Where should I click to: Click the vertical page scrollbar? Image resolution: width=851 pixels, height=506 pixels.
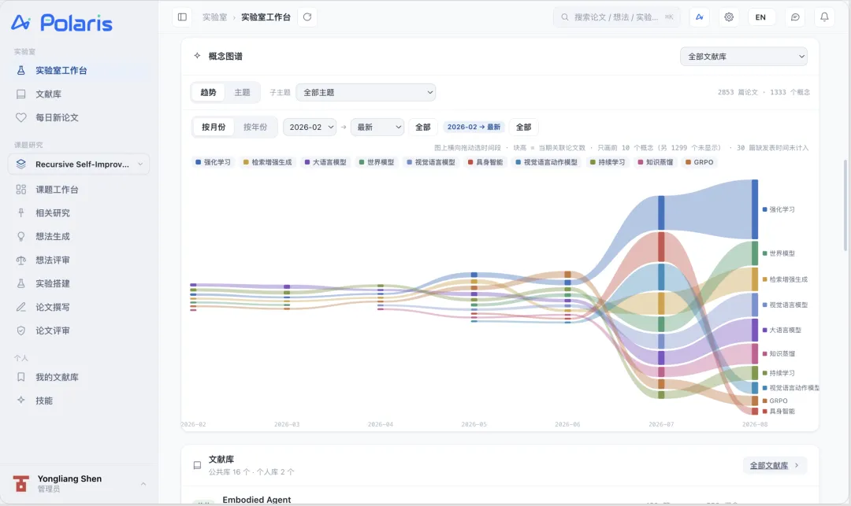click(845, 205)
